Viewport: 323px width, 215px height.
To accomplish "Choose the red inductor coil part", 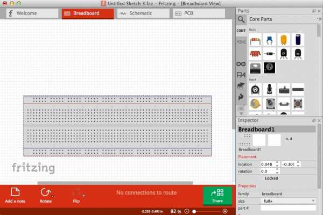I will 255,54.
